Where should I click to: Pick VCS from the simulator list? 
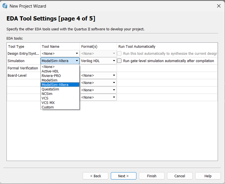60,98
